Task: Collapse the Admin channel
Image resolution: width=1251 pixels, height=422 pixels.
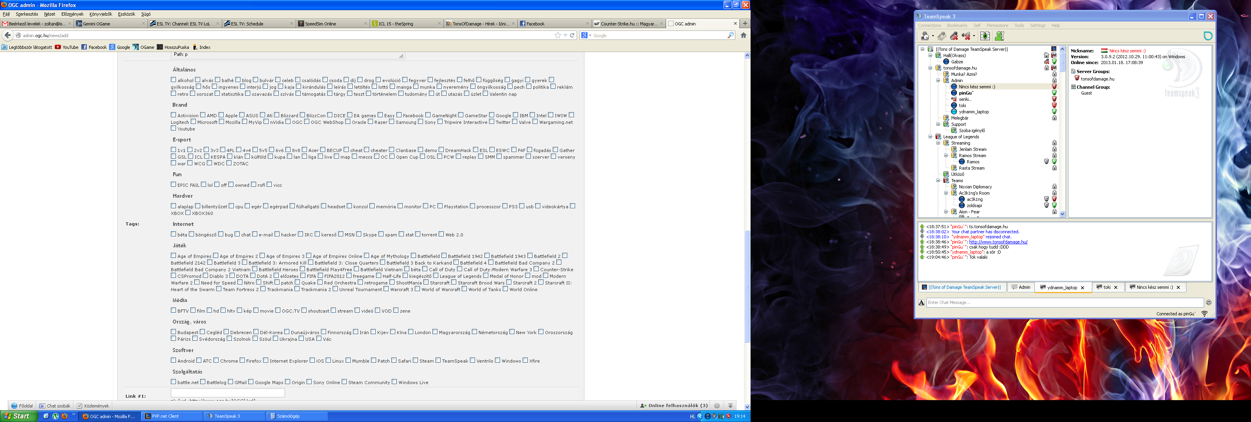Action: click(x=938, y=80)
